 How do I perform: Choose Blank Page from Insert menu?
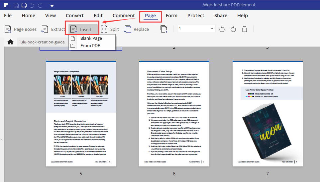pyautogui.click(x=91, y=38)
